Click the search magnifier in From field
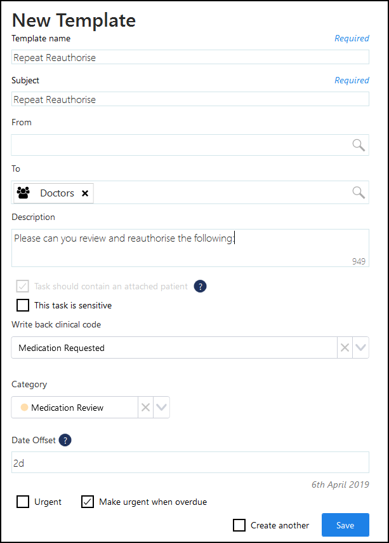Screen dimensions: 389x543 (359, 145)
